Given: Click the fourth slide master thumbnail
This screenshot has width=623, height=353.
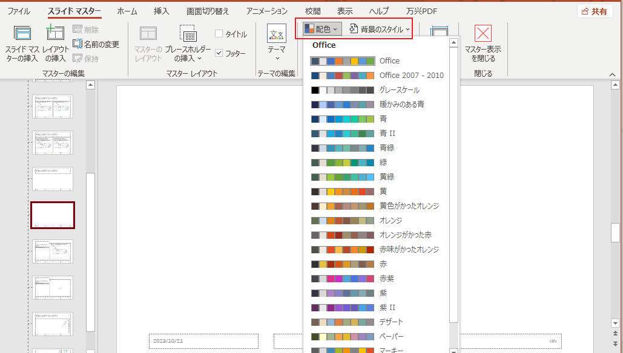Looking at the screenshot, I should [x=53, y=216].
